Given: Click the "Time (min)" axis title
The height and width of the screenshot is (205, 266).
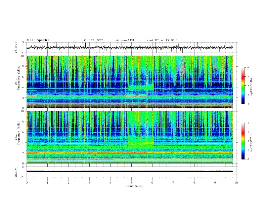Looking at the screenshot, I should pyautogui.click(x=134, y=186).
